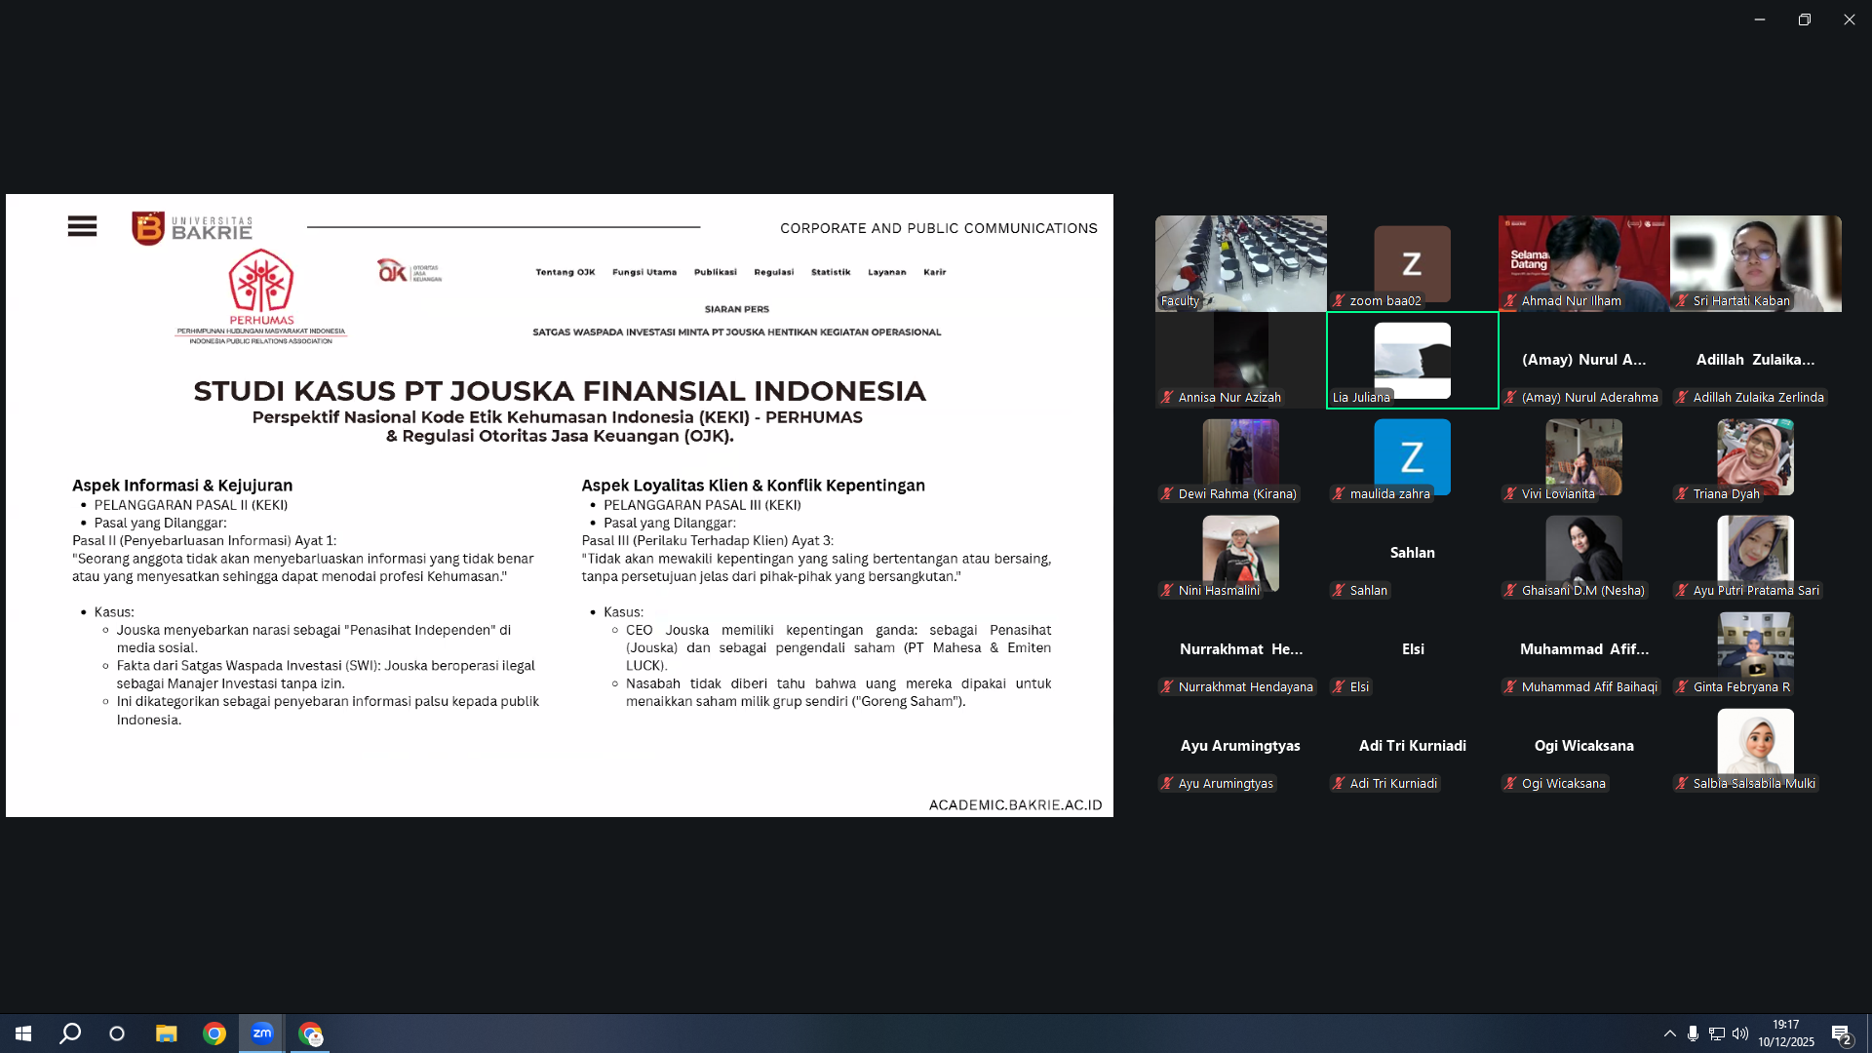The image size is (1872, 1053).
Task: Click the 'Aspek Informasi & Kejujuran' heading
Action: pos(182,486)
